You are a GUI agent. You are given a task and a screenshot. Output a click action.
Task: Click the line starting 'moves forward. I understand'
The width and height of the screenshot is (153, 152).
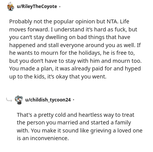[73, 29]
